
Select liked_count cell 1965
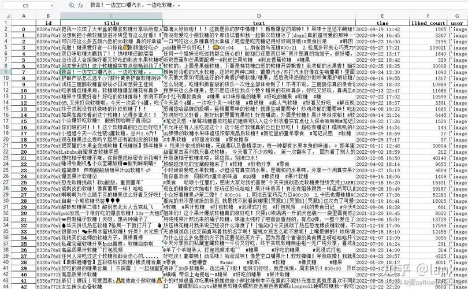428,29
